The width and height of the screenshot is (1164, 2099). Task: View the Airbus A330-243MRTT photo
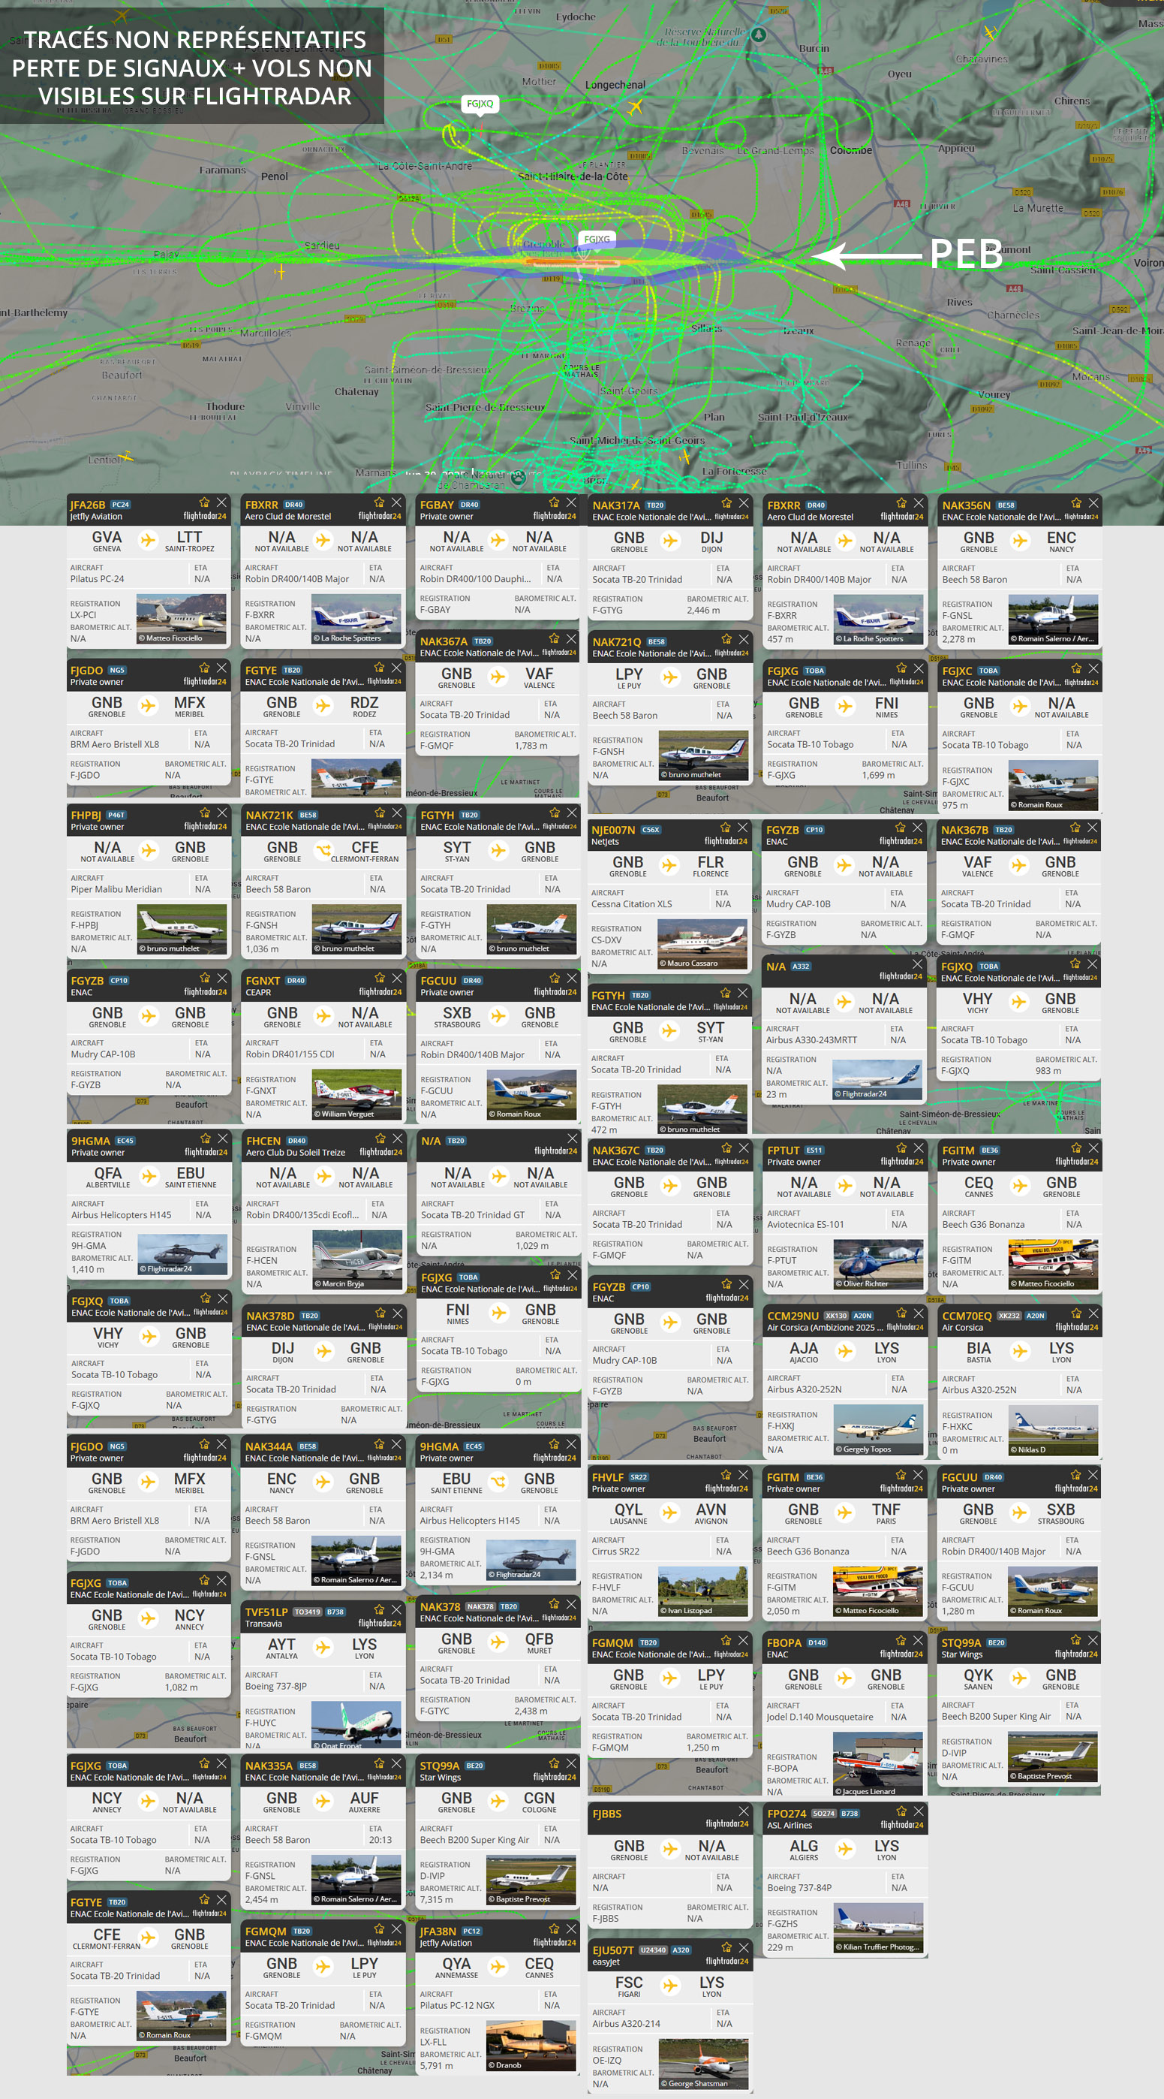877,1080
